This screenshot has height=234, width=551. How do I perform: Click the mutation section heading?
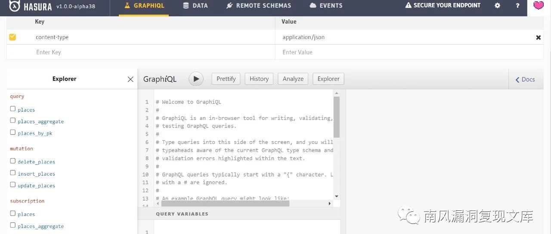pos(22,149)
